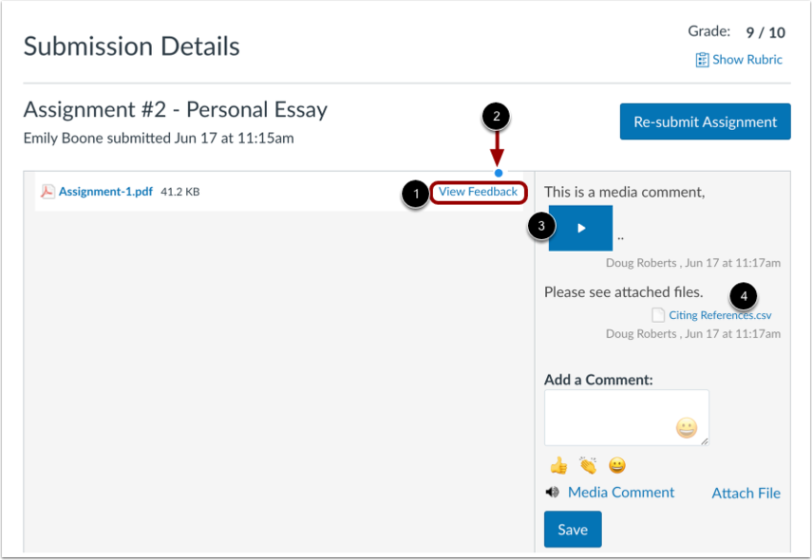Open View Feedback for the submission
Viewport: 812px width, 560px height.
point(478,192)
